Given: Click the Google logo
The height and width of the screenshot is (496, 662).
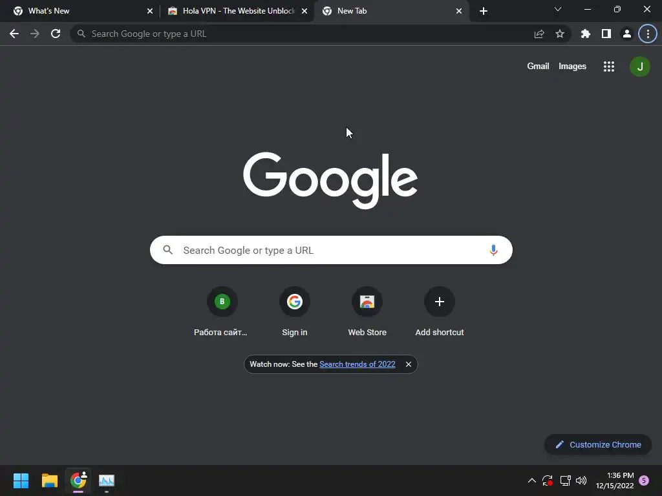Looking at the screenshot, I should point(330,181).
